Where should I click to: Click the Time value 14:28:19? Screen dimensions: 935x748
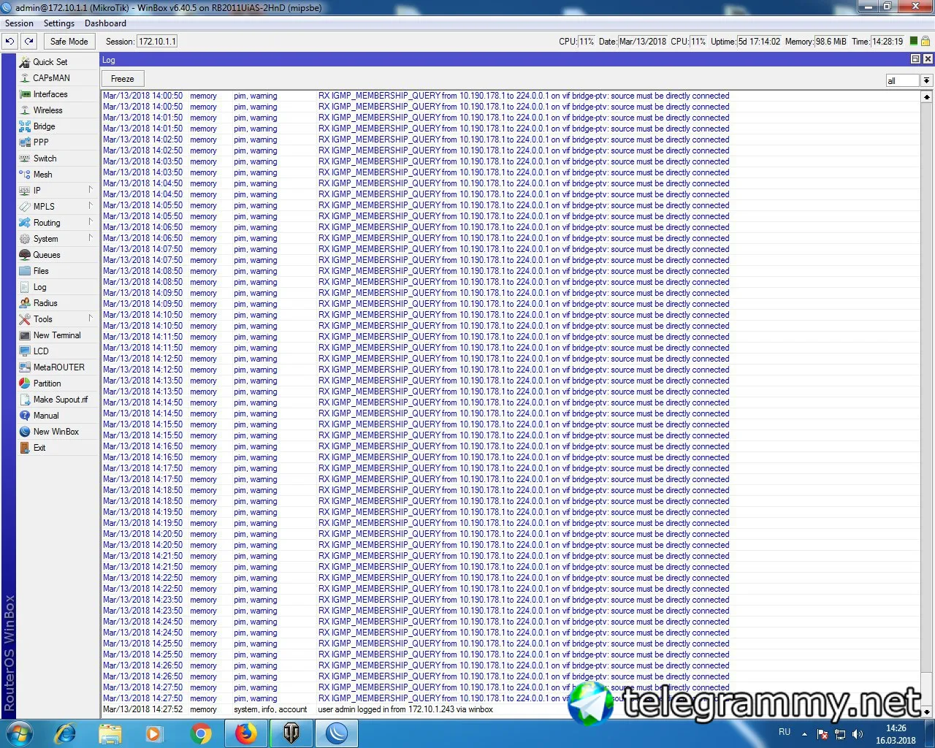pyautogui.click(x=888, y=42)
